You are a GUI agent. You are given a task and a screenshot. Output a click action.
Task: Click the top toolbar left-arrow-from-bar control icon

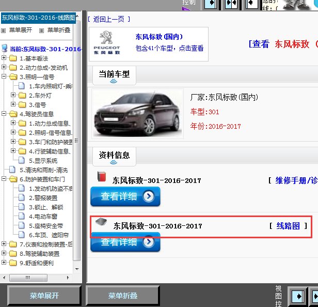point(252,4)
